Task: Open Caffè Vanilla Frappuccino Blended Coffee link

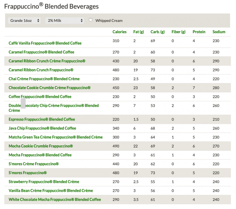Action: pyautogui.click(x=45, y=43)
